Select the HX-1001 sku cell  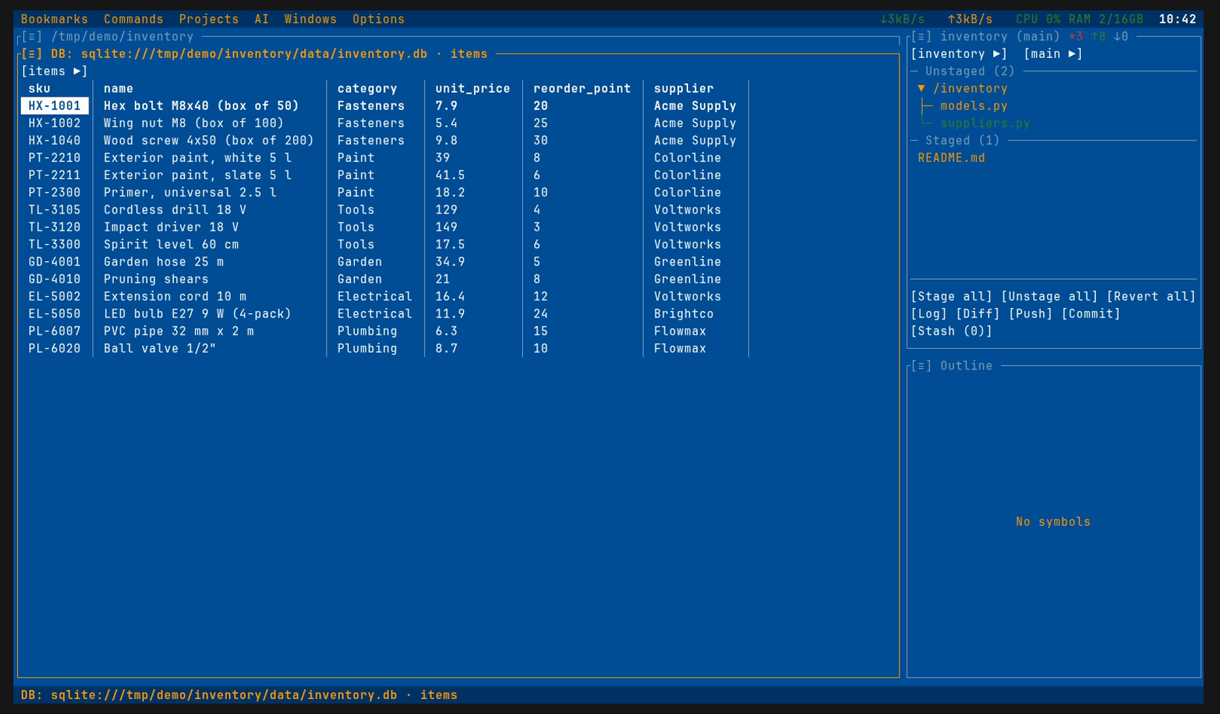tap(54, 106)
